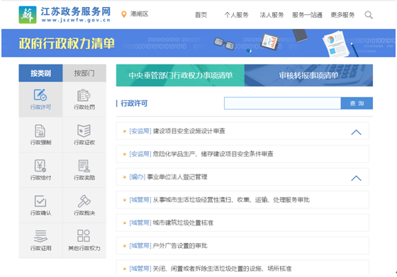The image size is (397, 277).
Task: Open the 行政许可 category icon
Action: click(x=40, y=95)
